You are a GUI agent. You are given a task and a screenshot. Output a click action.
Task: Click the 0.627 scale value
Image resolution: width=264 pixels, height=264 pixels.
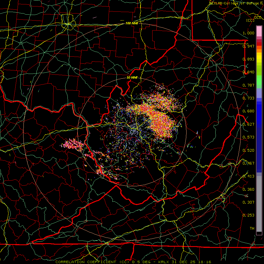[248, 124]
